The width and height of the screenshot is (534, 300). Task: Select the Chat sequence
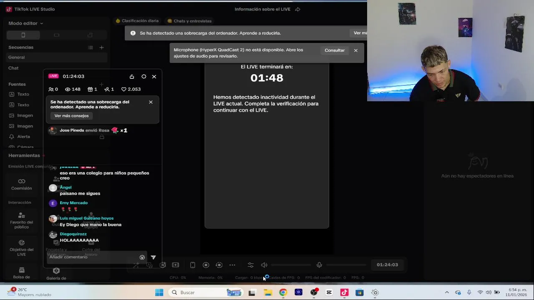[57, 68]
